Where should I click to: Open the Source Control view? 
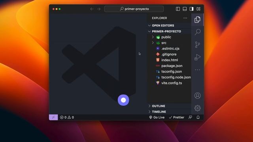[x=197, y=45]
